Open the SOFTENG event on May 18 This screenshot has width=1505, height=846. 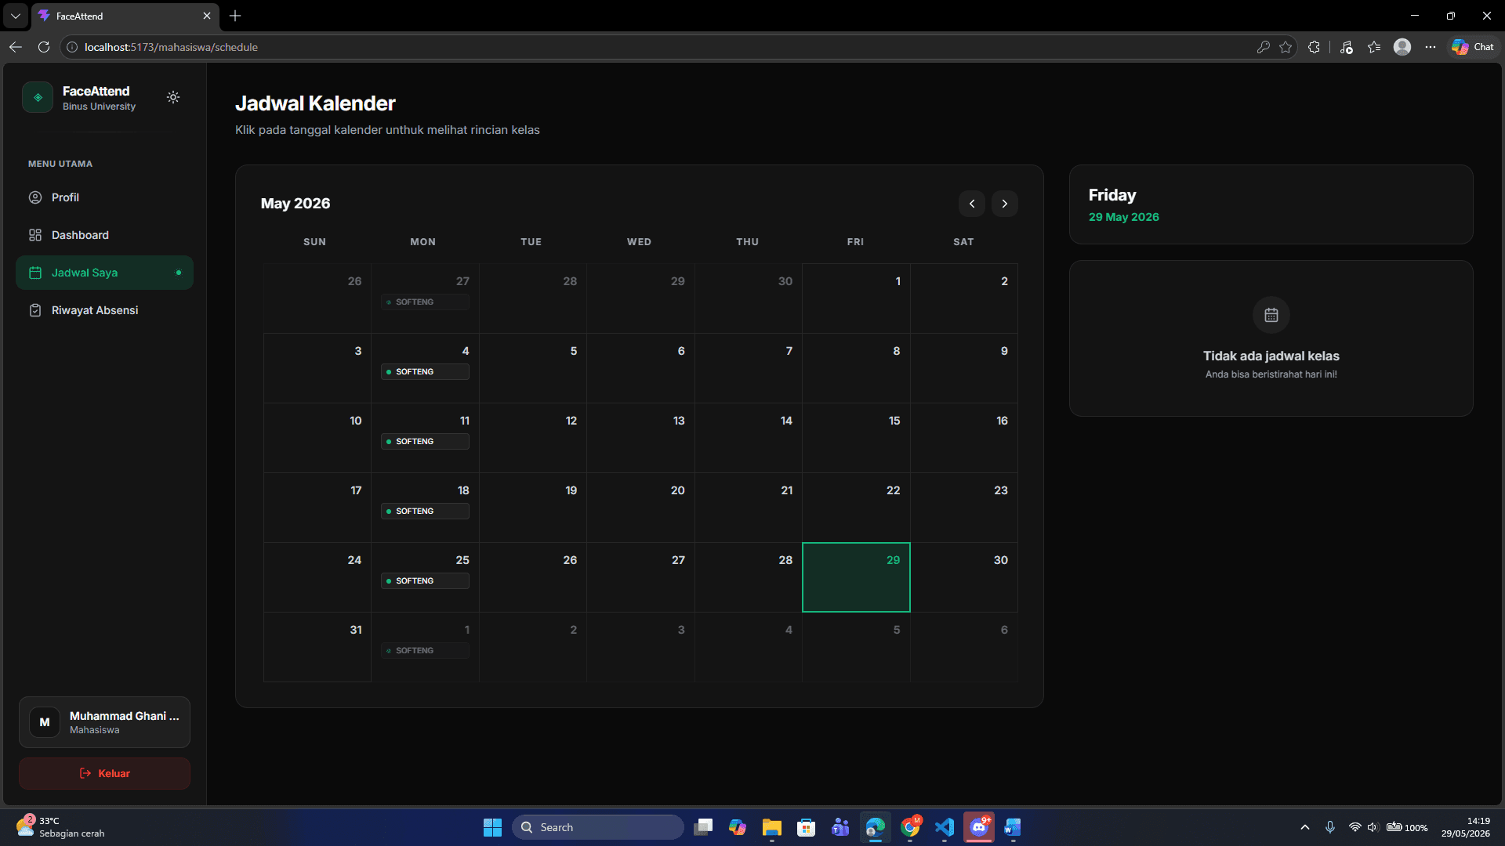425,512
